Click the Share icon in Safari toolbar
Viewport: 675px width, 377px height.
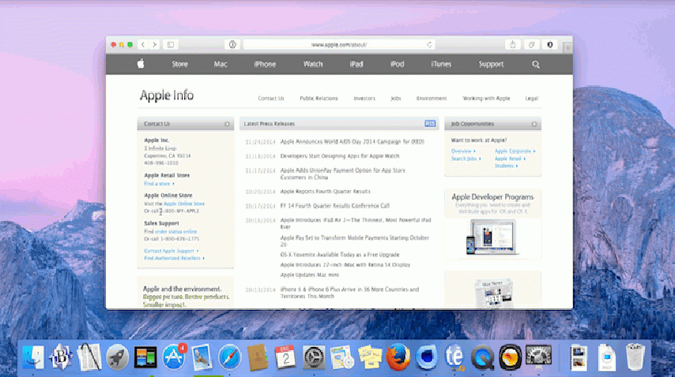513,45
